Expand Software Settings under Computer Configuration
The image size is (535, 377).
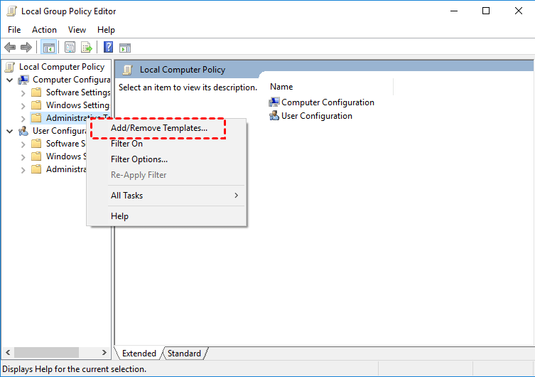[x=23, y=93]
